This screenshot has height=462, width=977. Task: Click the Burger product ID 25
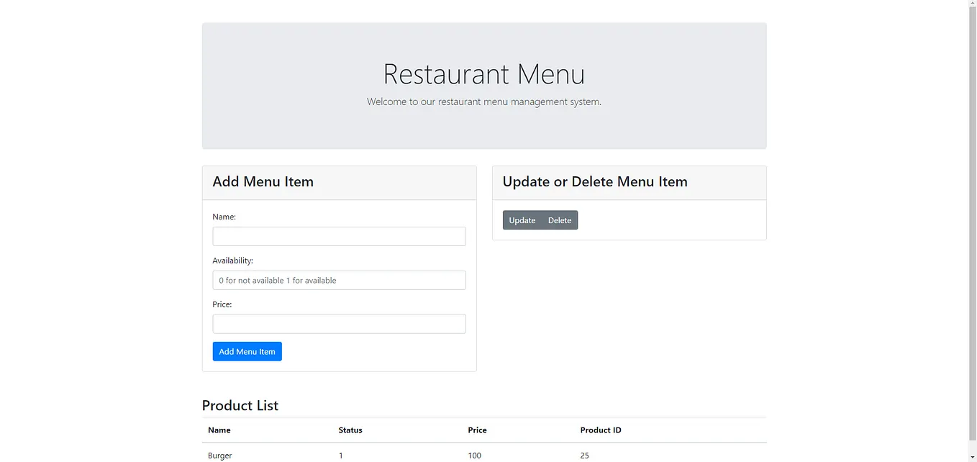pos(584,455)
